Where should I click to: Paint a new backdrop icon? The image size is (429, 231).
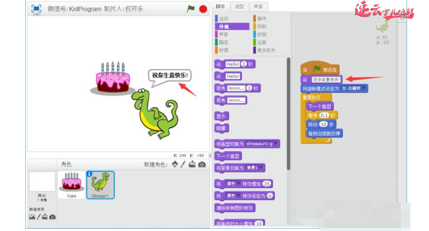pyautogui.click(x=39, y=217)
